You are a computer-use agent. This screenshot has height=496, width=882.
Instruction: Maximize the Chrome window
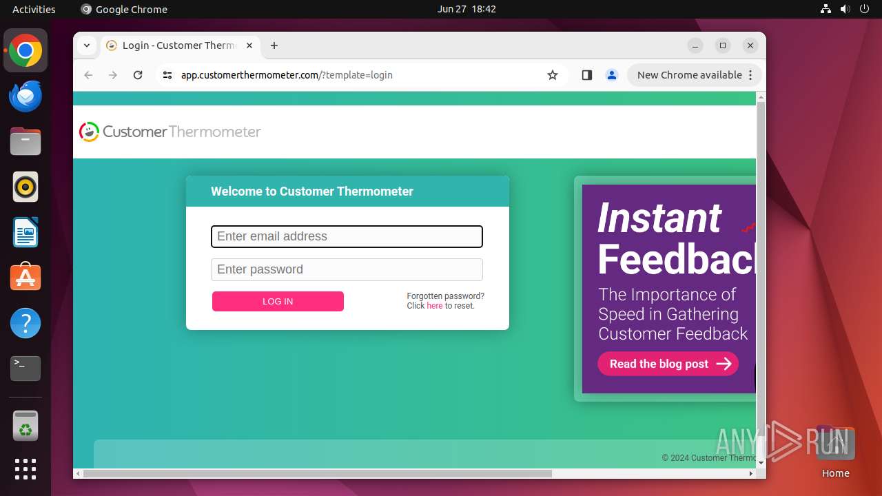coord(723,45)
